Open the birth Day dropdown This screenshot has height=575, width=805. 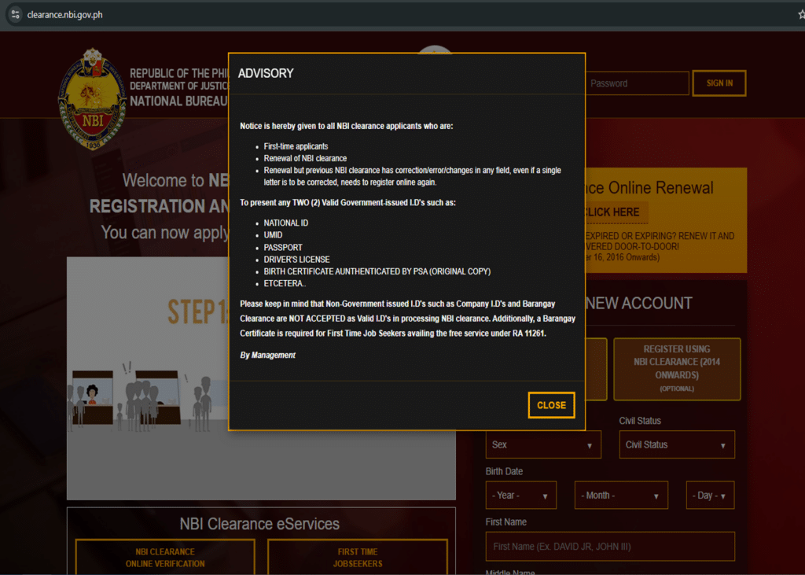pos(710,496)
